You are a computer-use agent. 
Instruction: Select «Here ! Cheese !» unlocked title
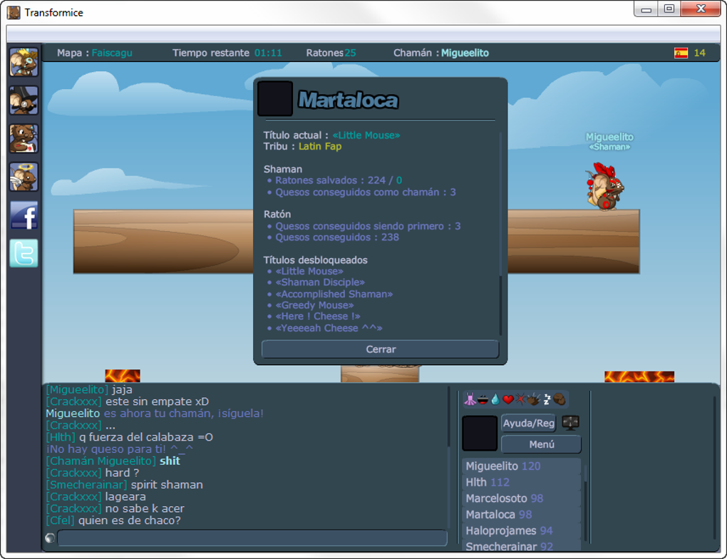coord(318,317)
